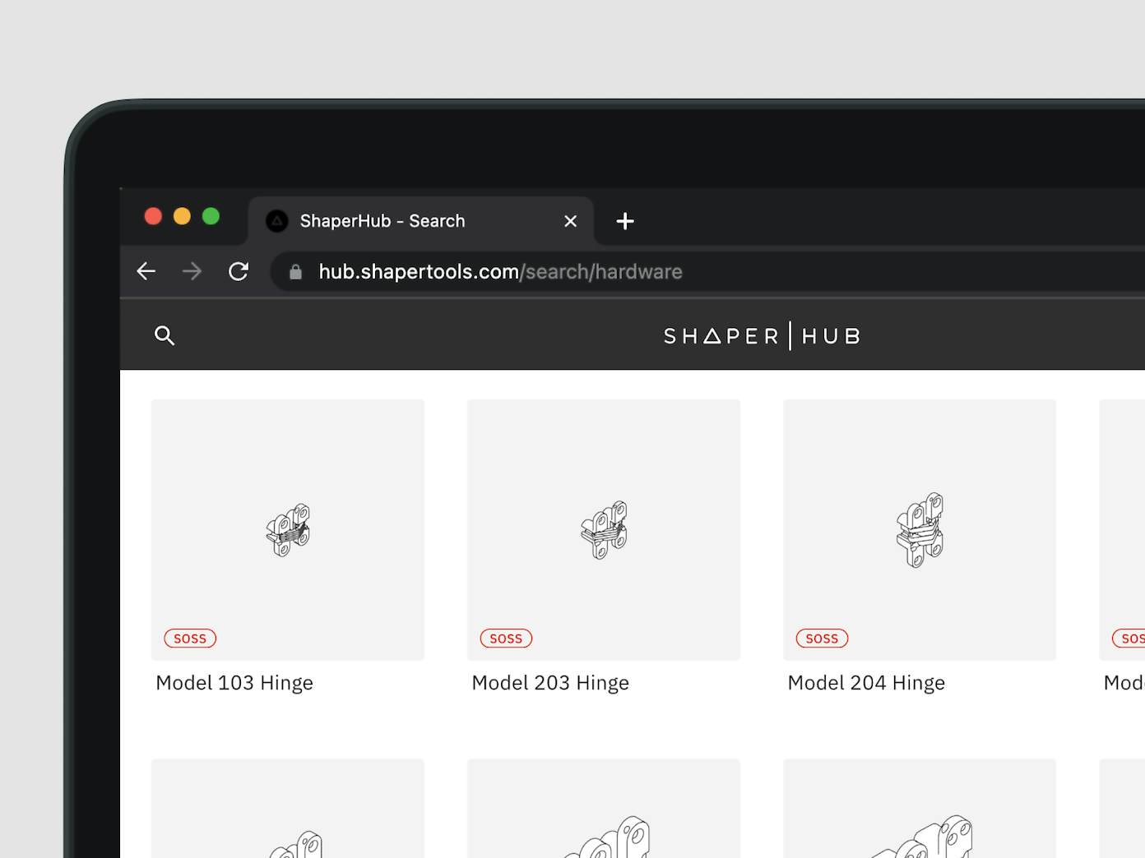Image resolution: width=1145 pixels, height=858 pixels.
Task: Open the hinge card below Model 203 Hinge
Action: point(604,809)
